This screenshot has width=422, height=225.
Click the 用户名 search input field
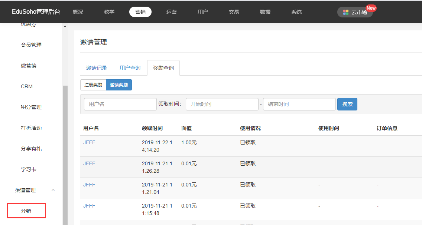[120, 104]
